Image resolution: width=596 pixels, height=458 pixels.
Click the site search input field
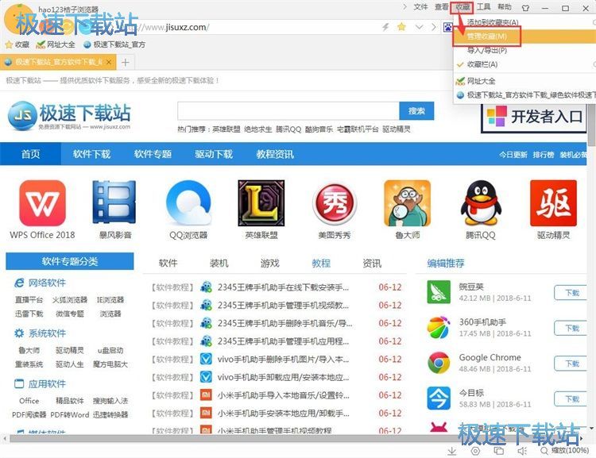(288, 111)
